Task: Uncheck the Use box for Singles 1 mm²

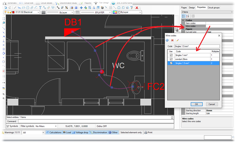Action: 171,55
